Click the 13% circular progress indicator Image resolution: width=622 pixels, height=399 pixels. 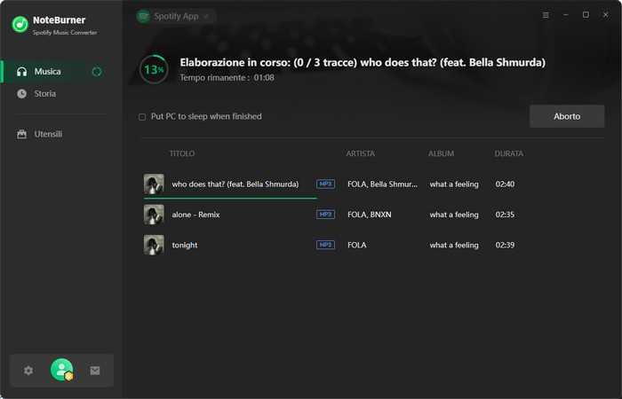tap(154, 69)
